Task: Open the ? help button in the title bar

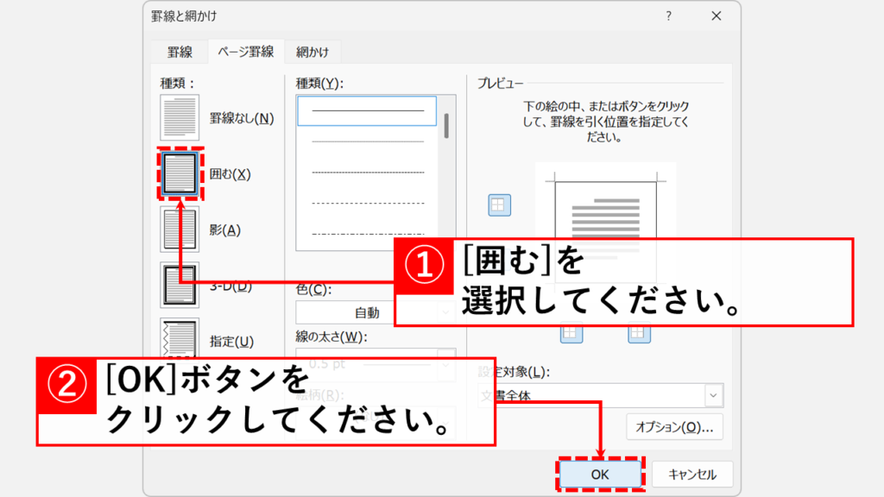Action: [x=669, y=16]
